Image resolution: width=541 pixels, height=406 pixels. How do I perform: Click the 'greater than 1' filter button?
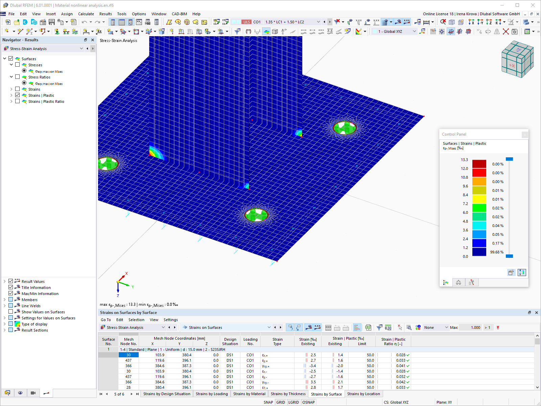(x=487, y=328)
